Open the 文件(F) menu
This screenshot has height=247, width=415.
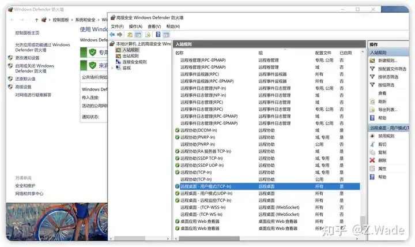117,26
